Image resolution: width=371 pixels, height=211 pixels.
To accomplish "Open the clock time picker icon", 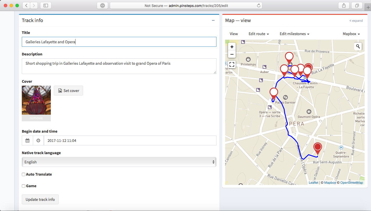I will (x=38, y=140).
